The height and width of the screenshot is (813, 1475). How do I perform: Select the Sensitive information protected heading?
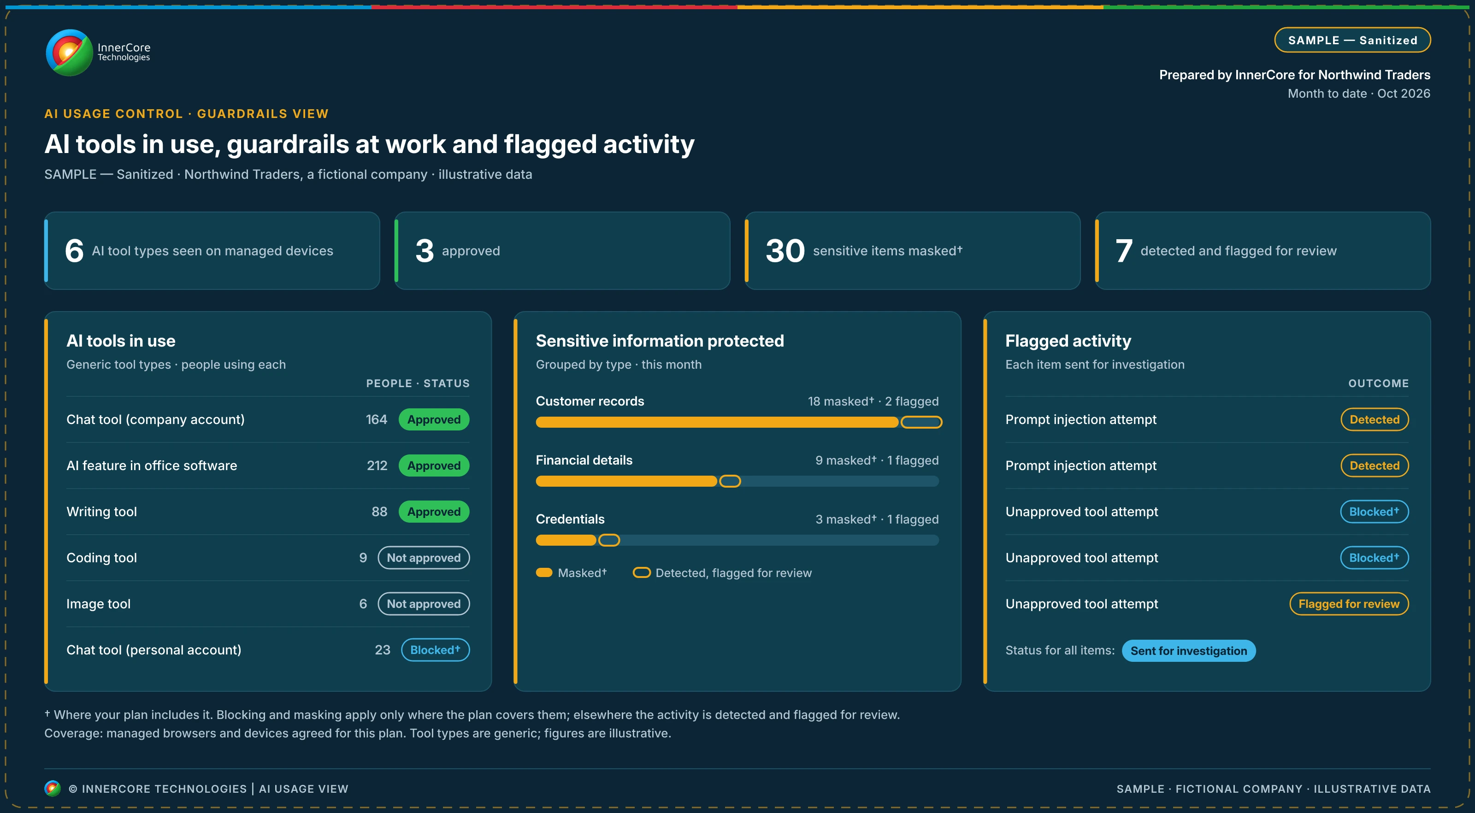point(660,341)
